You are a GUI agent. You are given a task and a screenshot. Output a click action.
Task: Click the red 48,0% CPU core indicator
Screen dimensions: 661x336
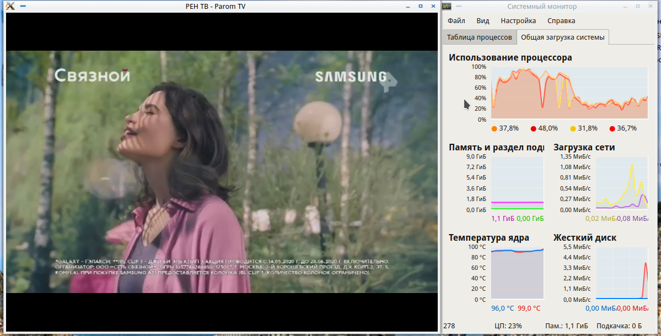pyautogui.click(x=533, y=129)
